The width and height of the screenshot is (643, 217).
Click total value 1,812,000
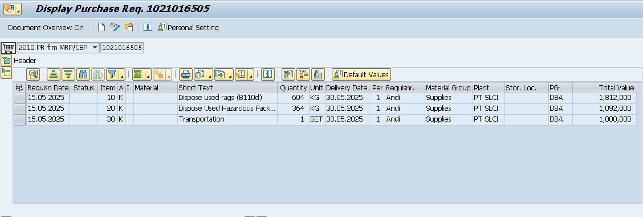[605, 98]
